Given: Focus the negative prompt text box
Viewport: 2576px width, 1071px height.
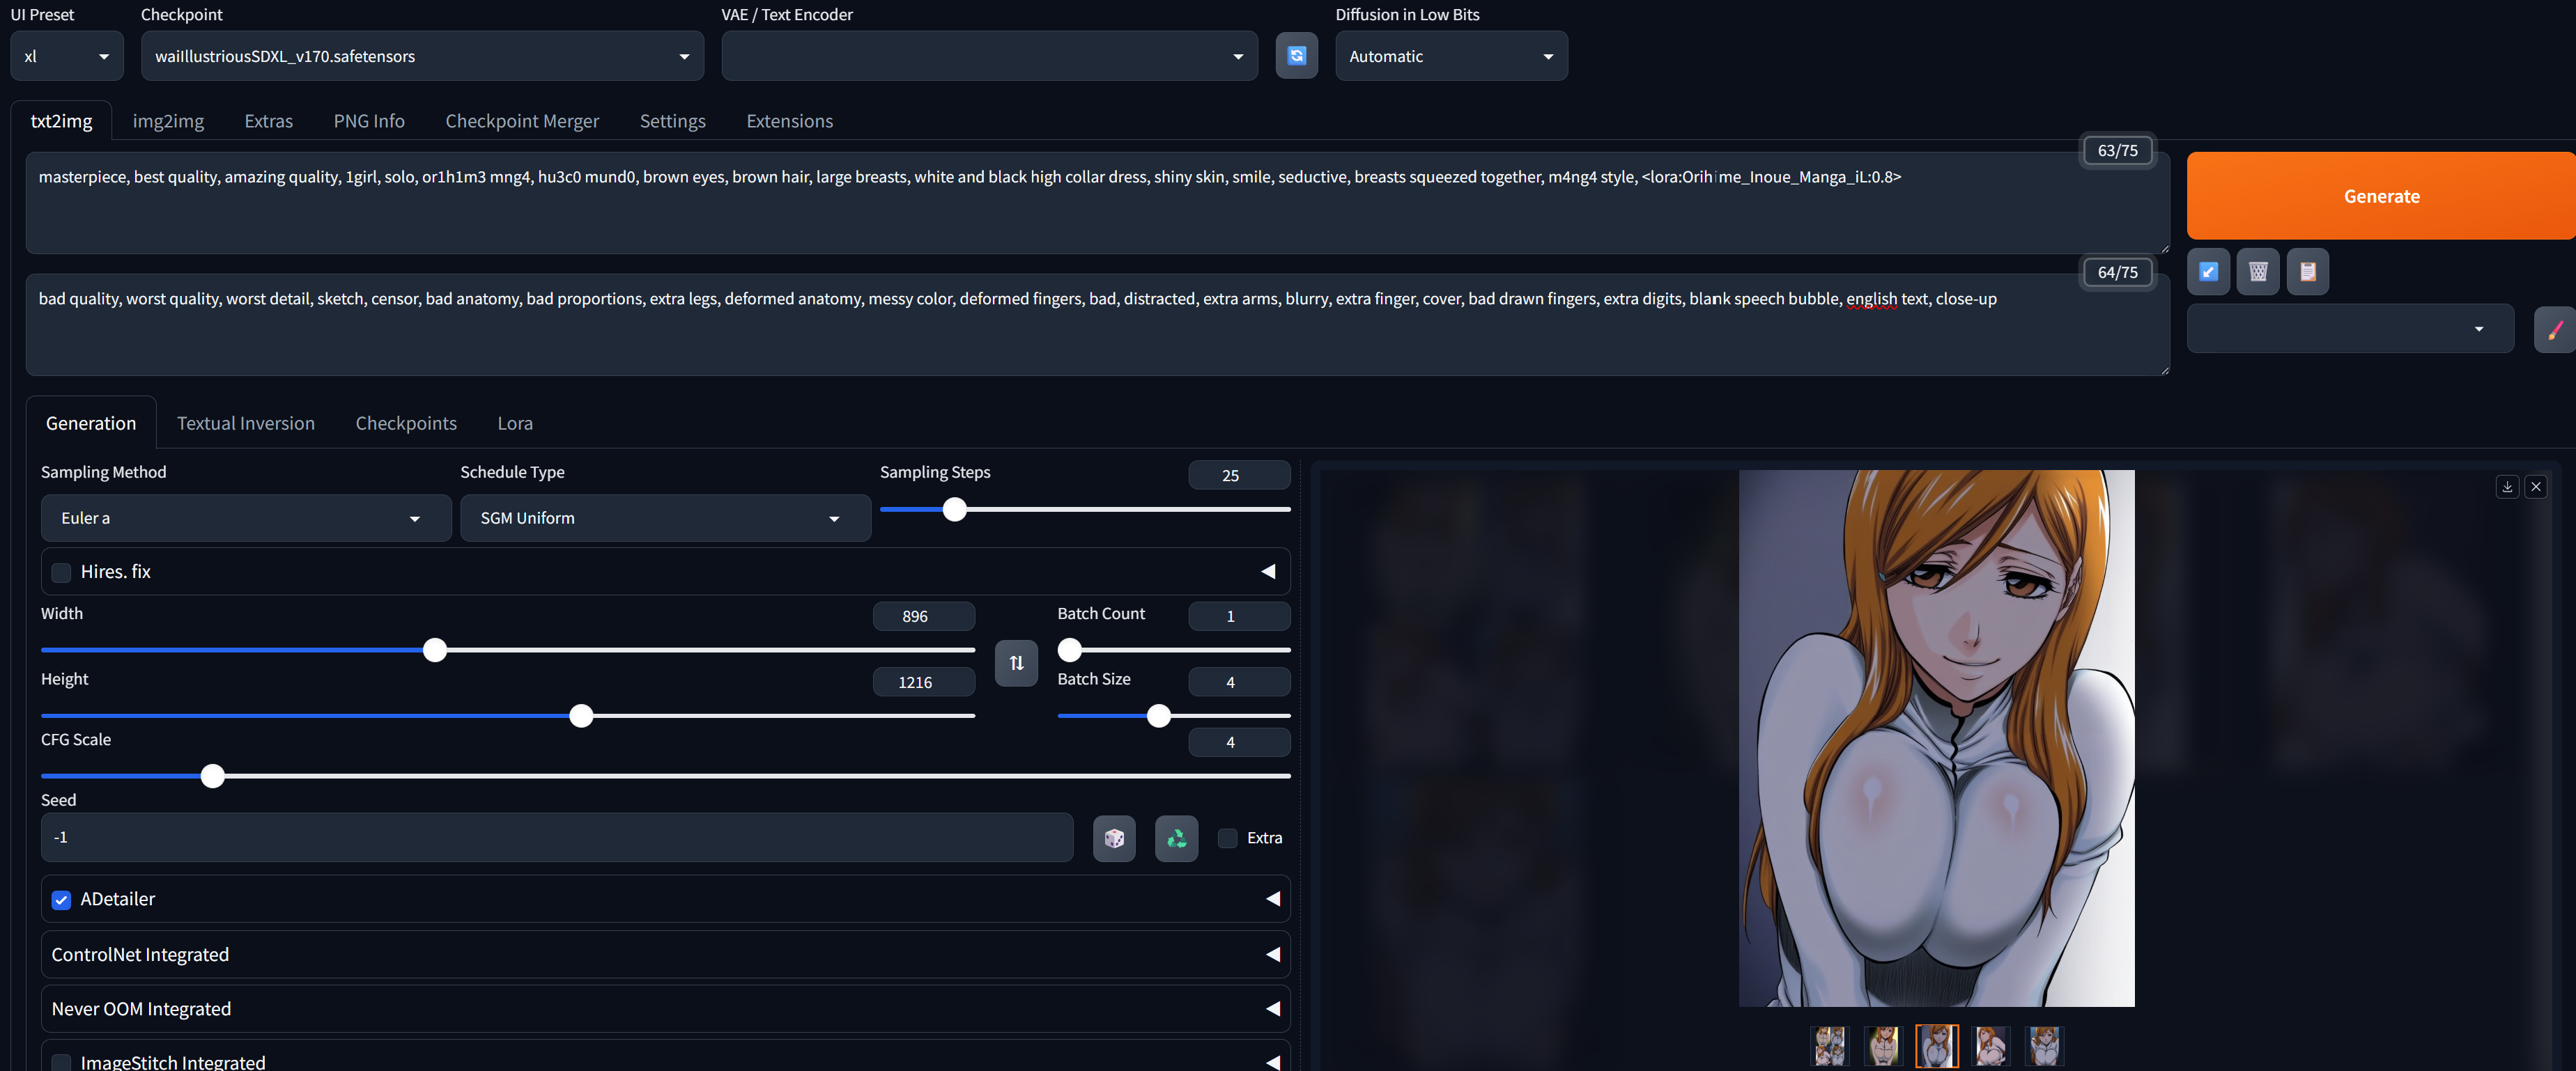Looking at the screenshot, I should tap(1097, 325).
